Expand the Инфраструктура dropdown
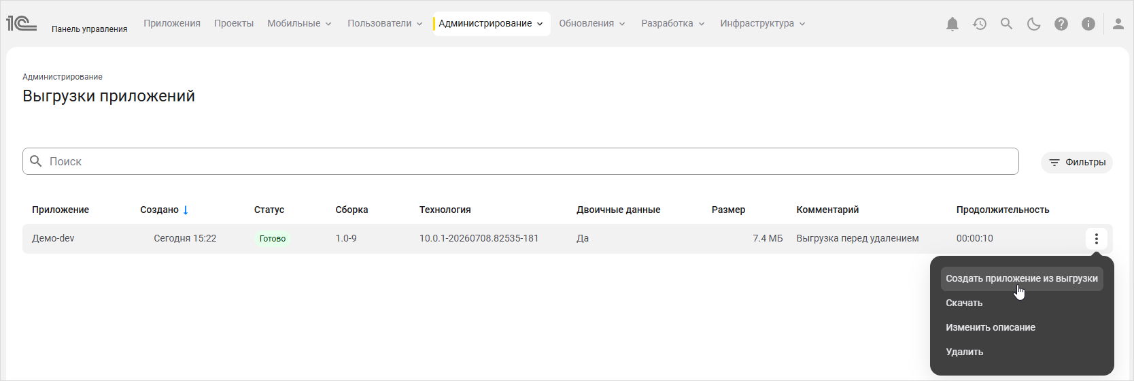This screenshot has width=1134, height=381. (x=762, y=23)
